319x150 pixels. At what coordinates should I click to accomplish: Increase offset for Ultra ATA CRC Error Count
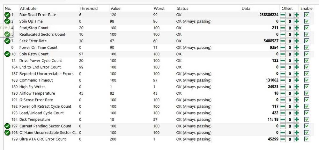click(296, 139)
